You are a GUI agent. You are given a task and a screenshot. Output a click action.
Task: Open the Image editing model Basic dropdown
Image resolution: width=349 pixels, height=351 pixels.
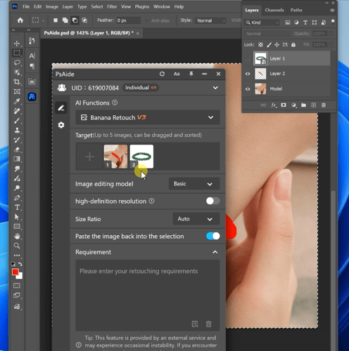pos(194,184)
